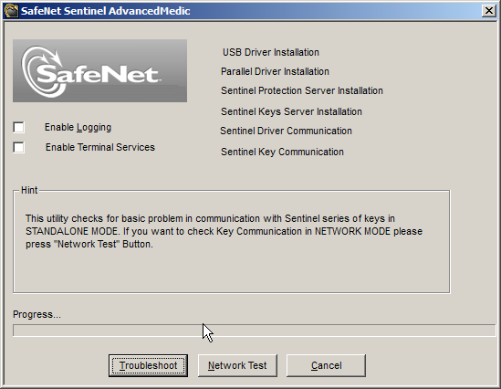
Task: Click the Progress... label
Action: tap(37, 314)
